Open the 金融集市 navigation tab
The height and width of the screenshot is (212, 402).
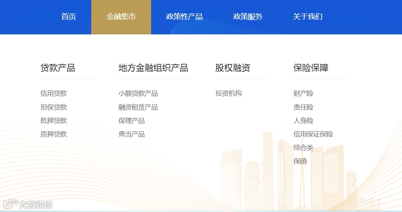[121, 17]
